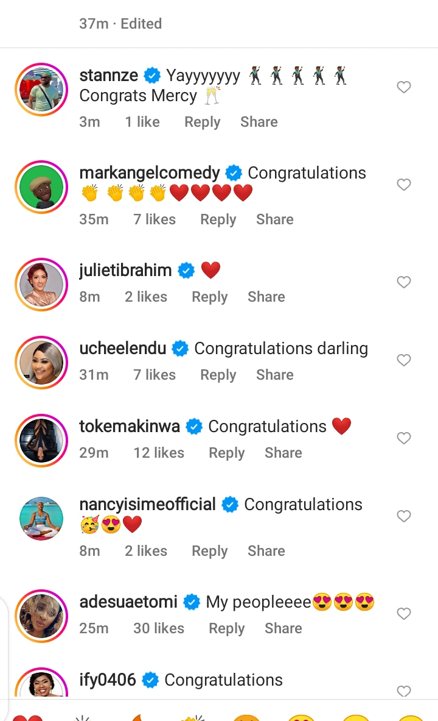Tap tokemakinwa's profile avatar

coord(41,440)
